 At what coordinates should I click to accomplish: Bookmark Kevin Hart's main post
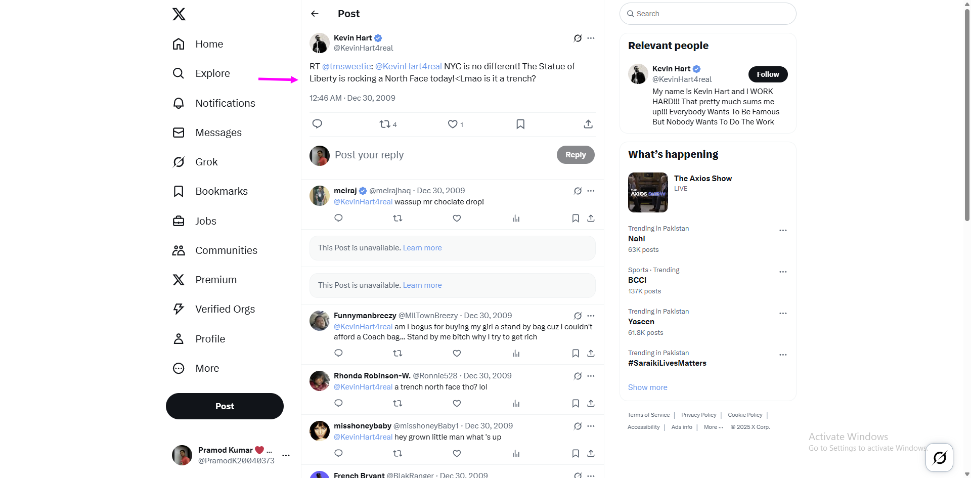pos(520,124)
